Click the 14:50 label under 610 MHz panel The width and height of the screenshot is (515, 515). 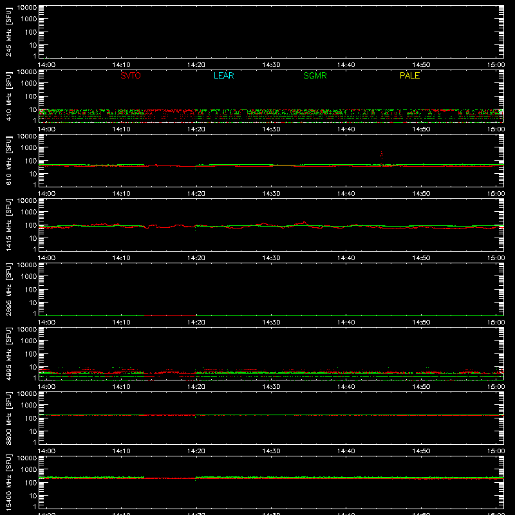coord(421,194)
